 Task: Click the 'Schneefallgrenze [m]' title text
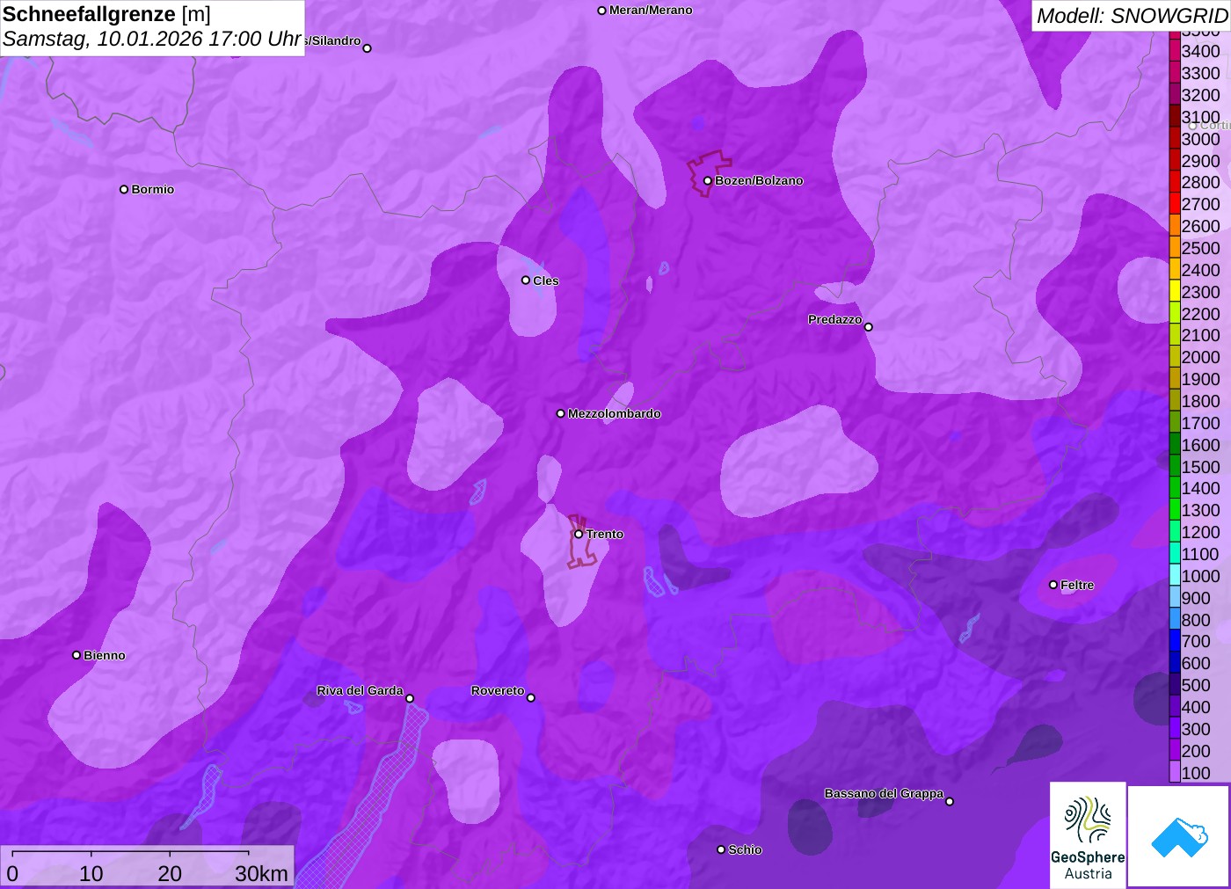(x=106, y=14)
